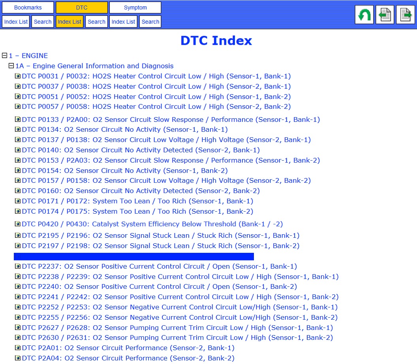Screen dimensions: 417x364
Task: Open DTC P2195 / P2196 Signal Stuck link
Action: click(x=161, y=235)
